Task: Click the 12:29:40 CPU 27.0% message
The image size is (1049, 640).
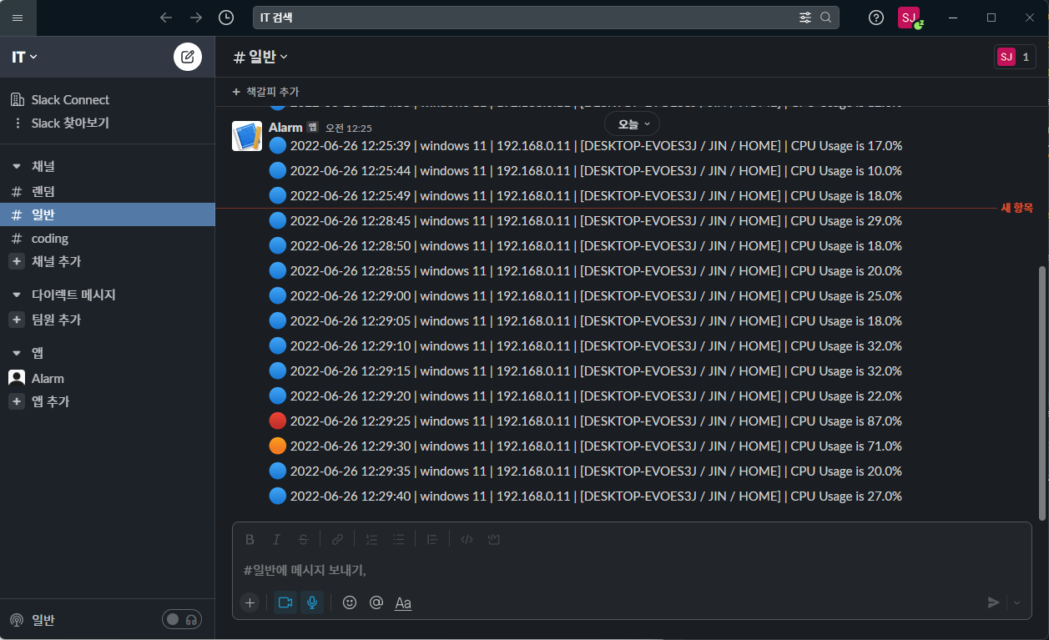Action: [585, 496]
